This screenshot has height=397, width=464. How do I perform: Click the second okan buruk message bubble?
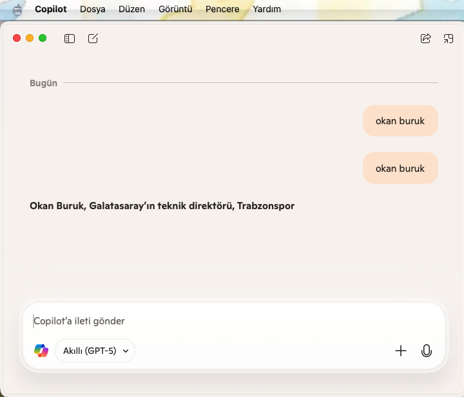coord(400,169)
